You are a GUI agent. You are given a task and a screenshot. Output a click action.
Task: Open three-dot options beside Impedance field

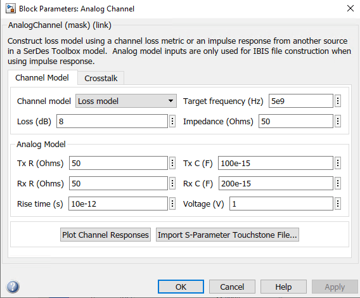338,121
